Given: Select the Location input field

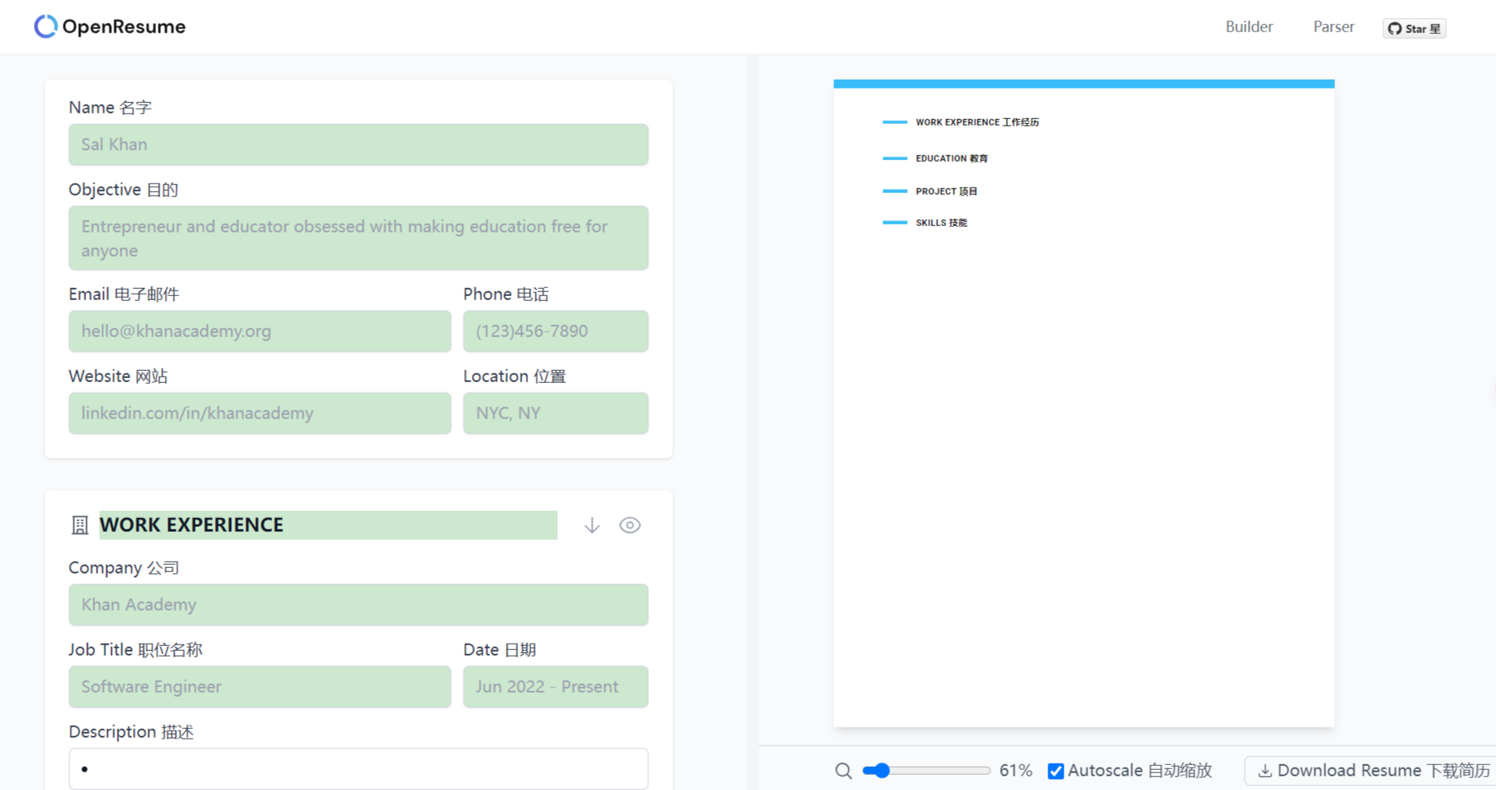Looking at the screenshot, I should tap(556, 414).
